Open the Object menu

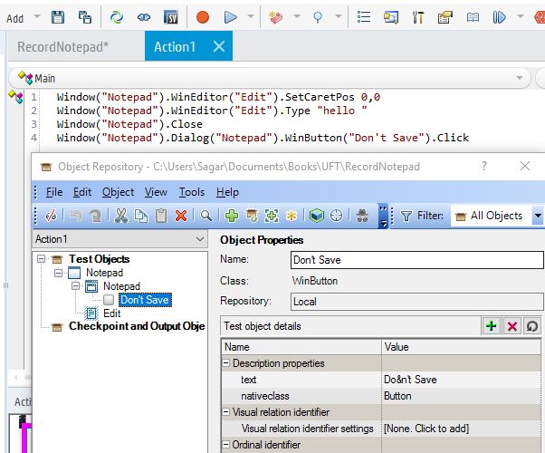tap(118, 192)
